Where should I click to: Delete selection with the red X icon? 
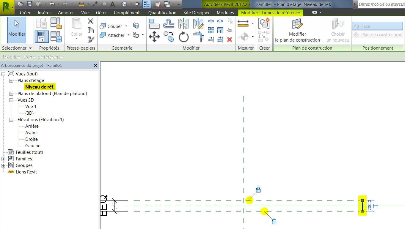click(x=229, y=39)
